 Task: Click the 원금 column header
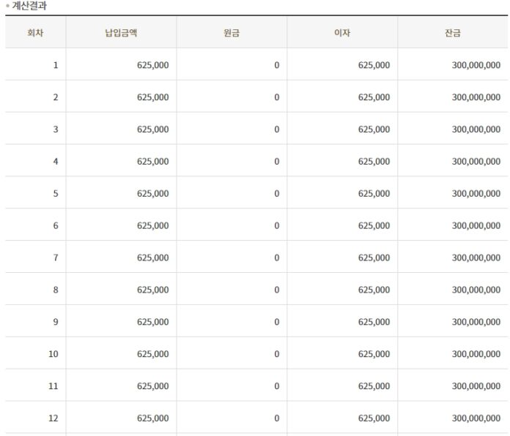coord(232,33)
